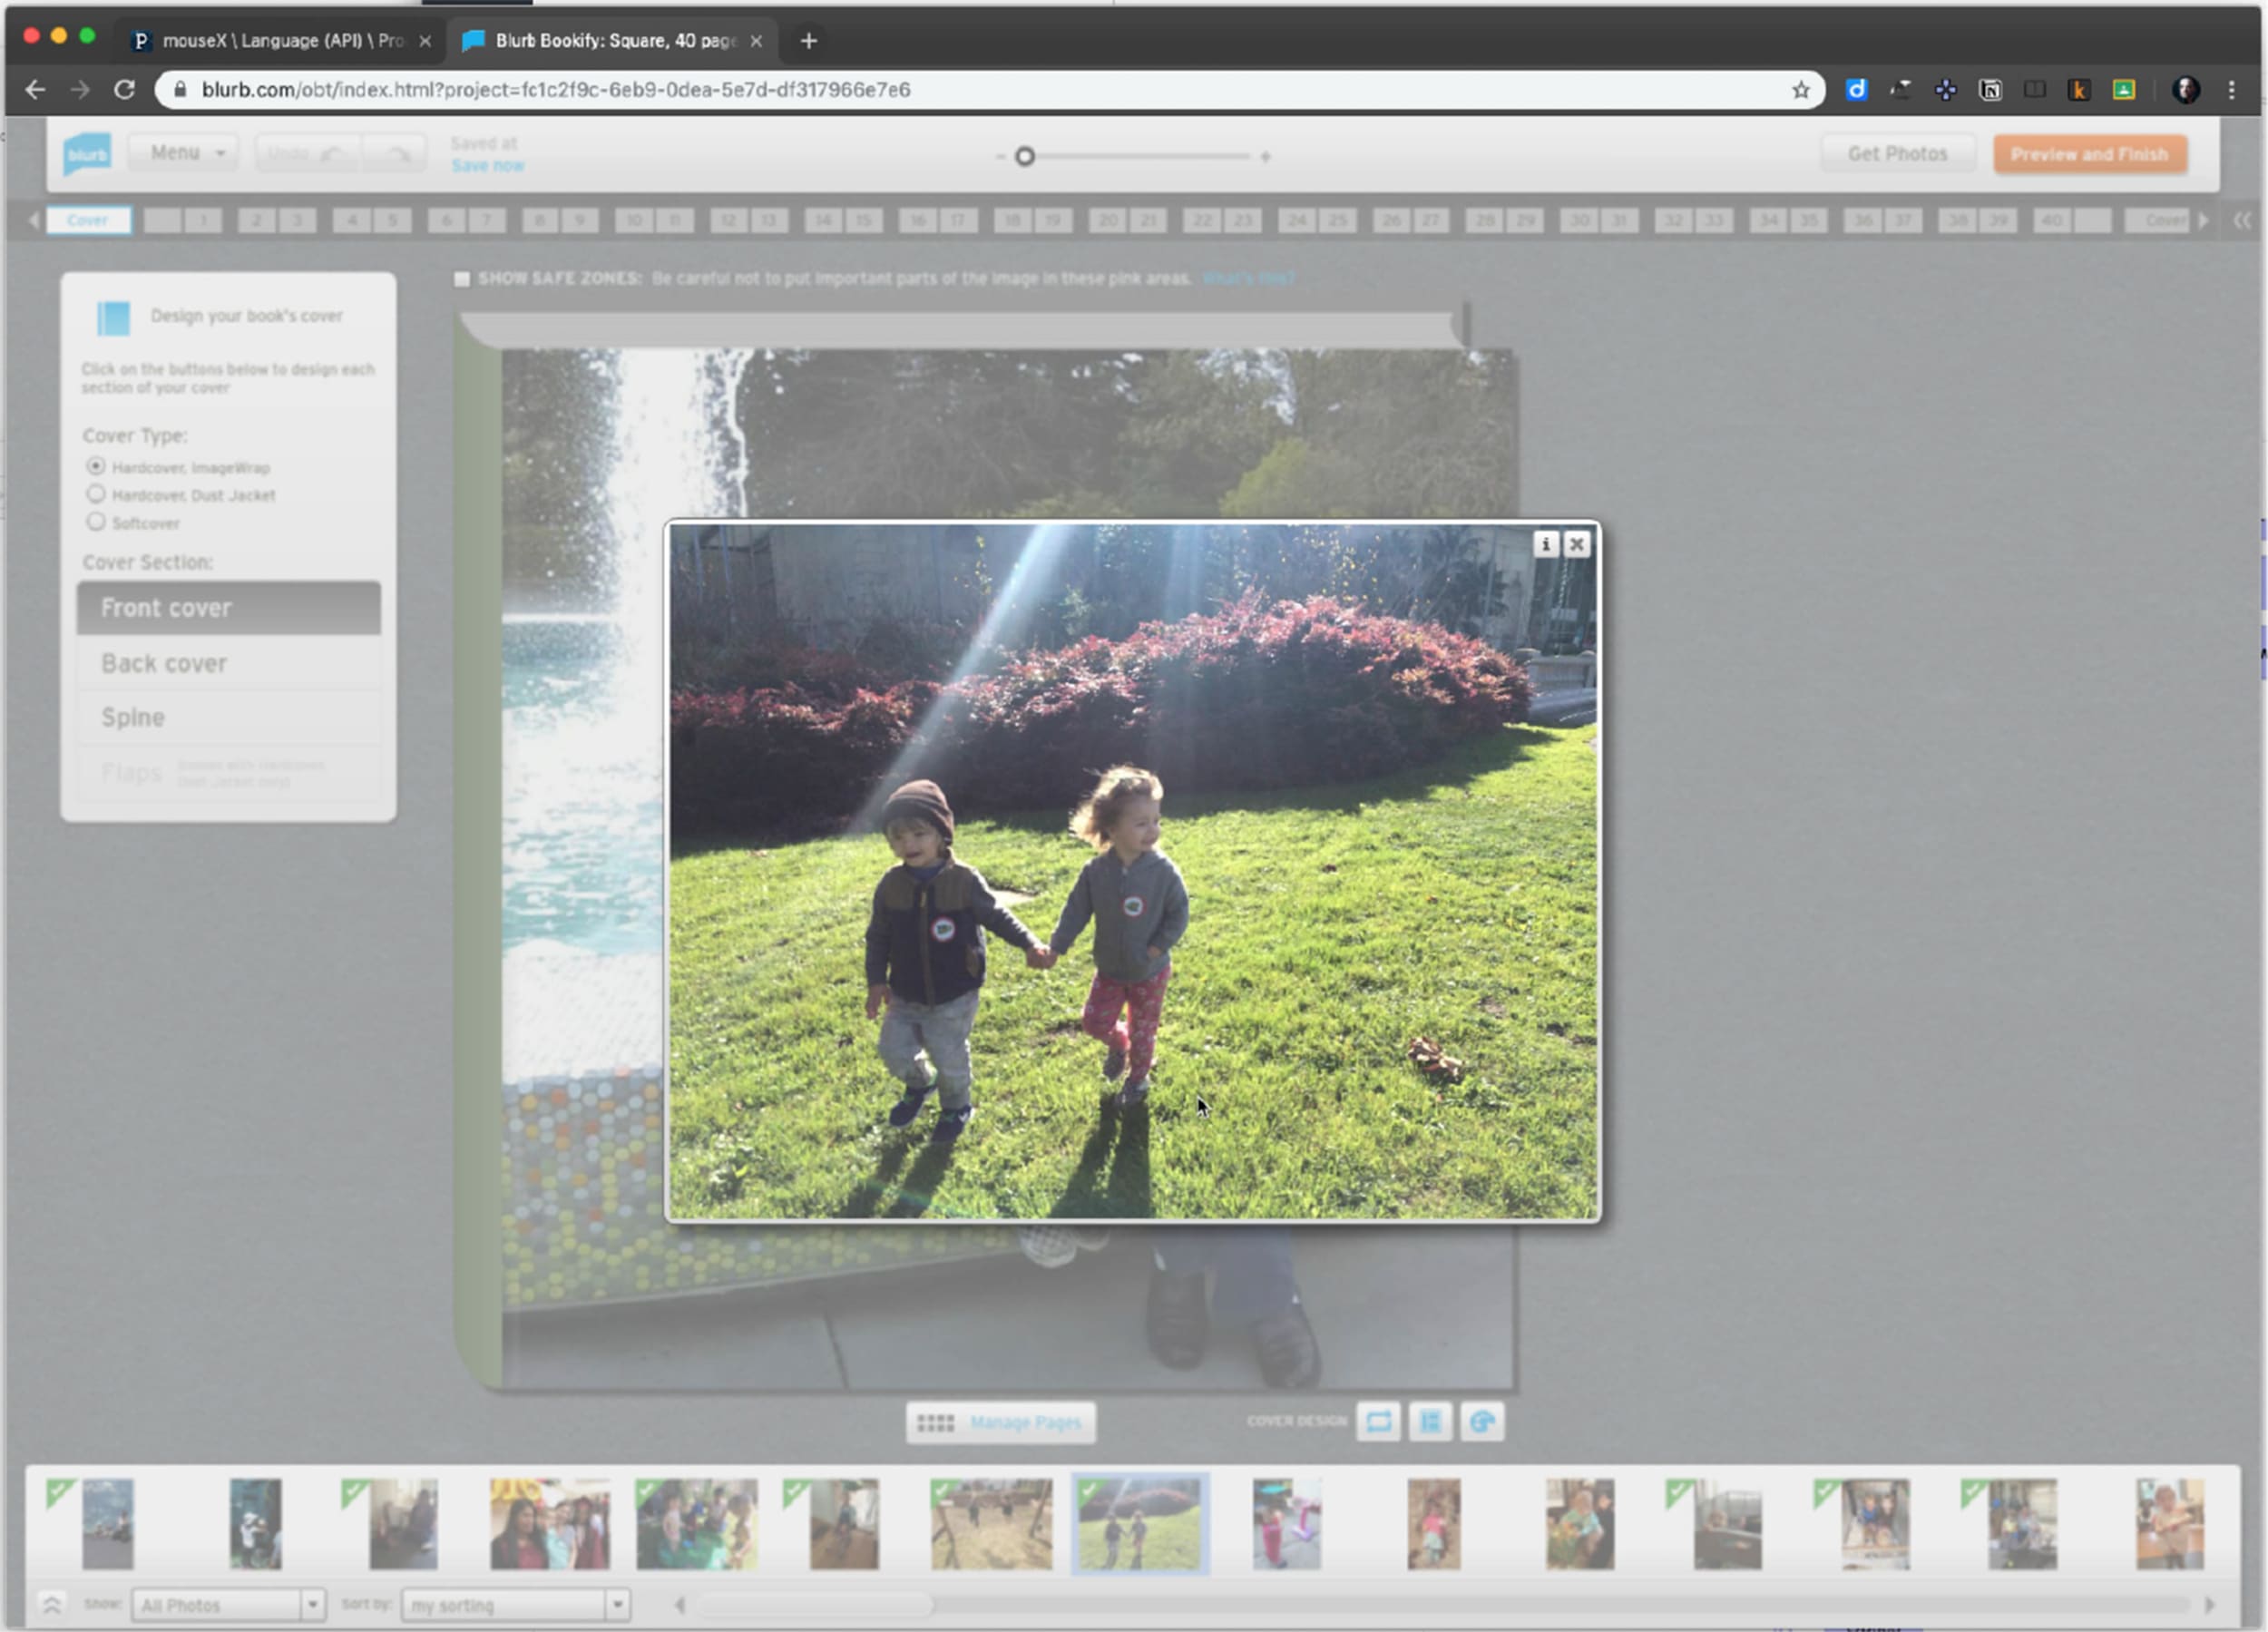The image size is (2268, 1632).
Task: Click the Cover Design background icon
Action: [1482, 1421]
